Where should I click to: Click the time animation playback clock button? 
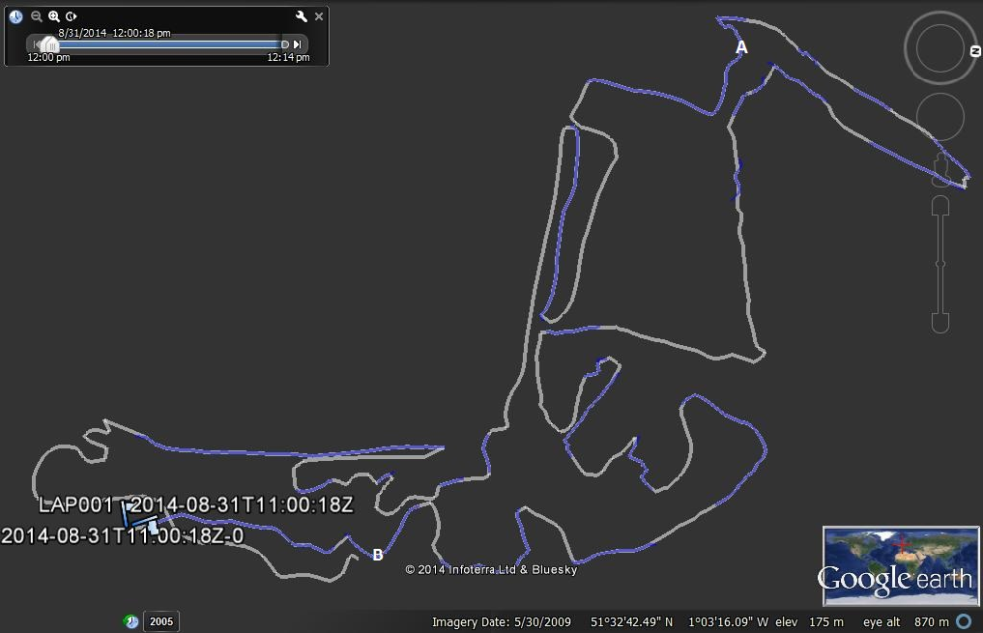pyautogui.click(x=71, y=17)
